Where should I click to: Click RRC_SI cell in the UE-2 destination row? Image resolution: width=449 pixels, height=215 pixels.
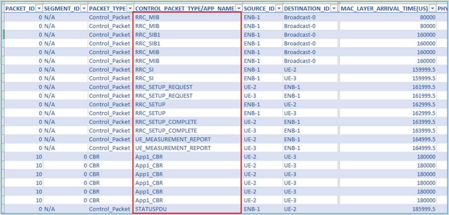click(144, 70)
